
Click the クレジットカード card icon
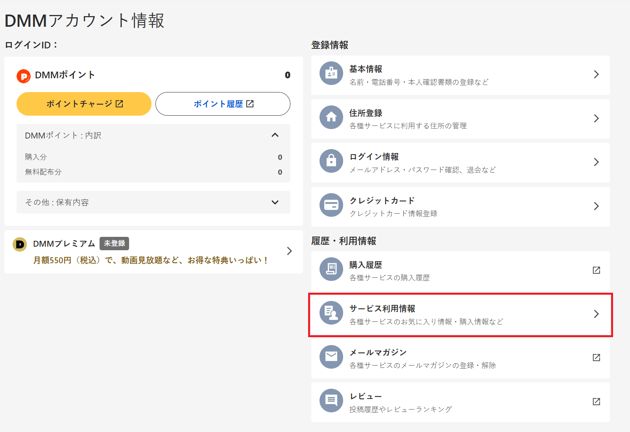[x=331, y=205]
